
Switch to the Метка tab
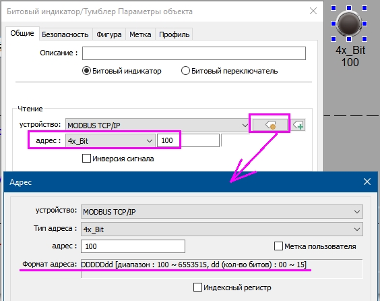tap(140, 34)
